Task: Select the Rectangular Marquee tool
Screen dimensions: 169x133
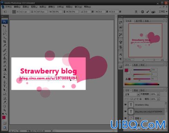Action: (x=4, y=30)
